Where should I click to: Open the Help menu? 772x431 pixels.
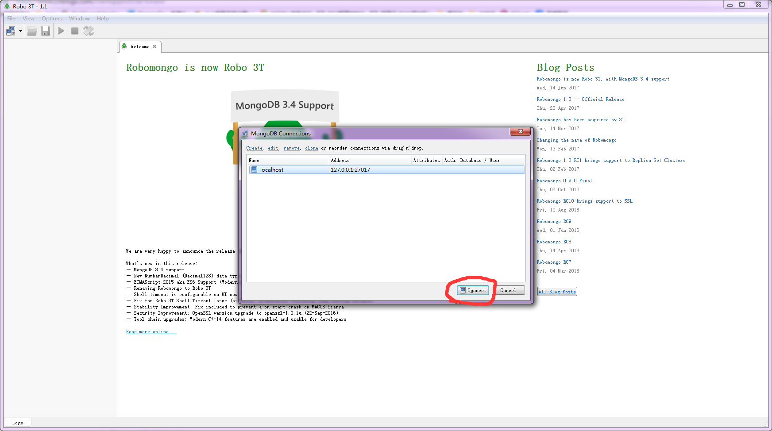point(103,19)
